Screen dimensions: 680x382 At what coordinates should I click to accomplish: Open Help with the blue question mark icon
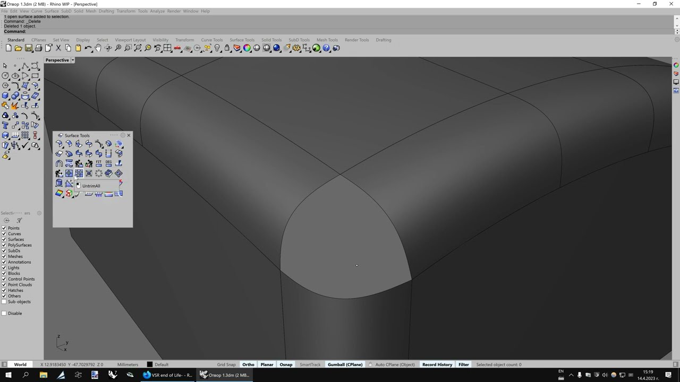(x=326, y=48)
